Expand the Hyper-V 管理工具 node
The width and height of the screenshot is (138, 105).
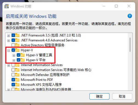tap(14, 55)
